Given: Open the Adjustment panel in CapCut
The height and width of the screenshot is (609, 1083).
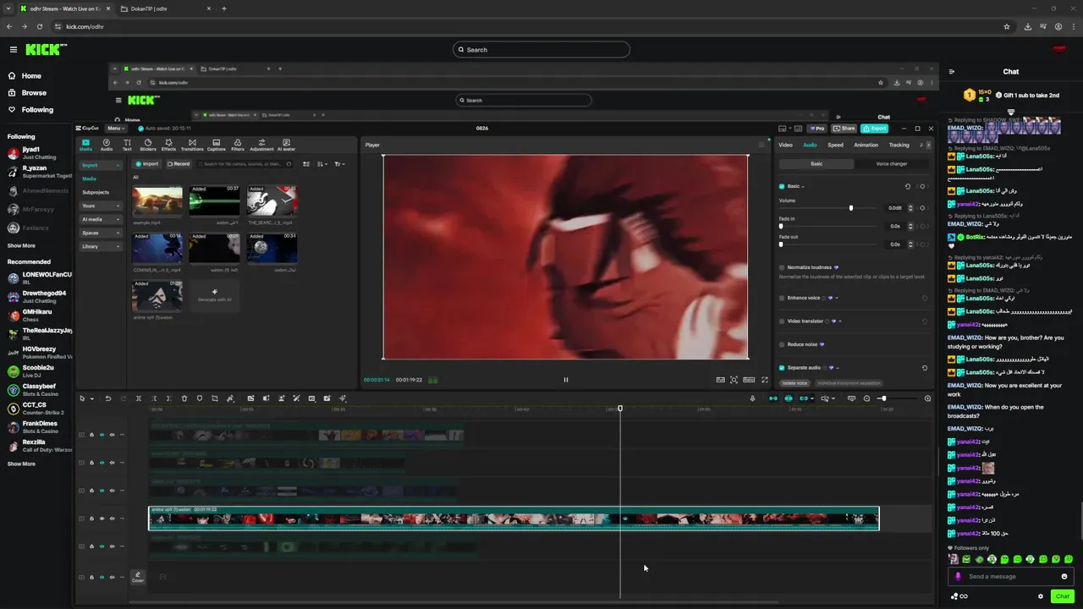Looking at the screenshot, I should pos(261,145).
